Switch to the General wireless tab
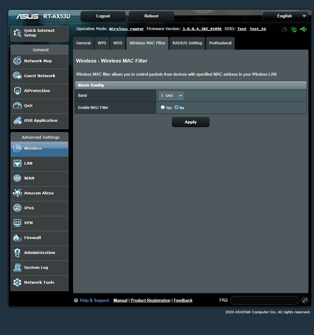This screenshot has height=335, width=314. (83, 43)
